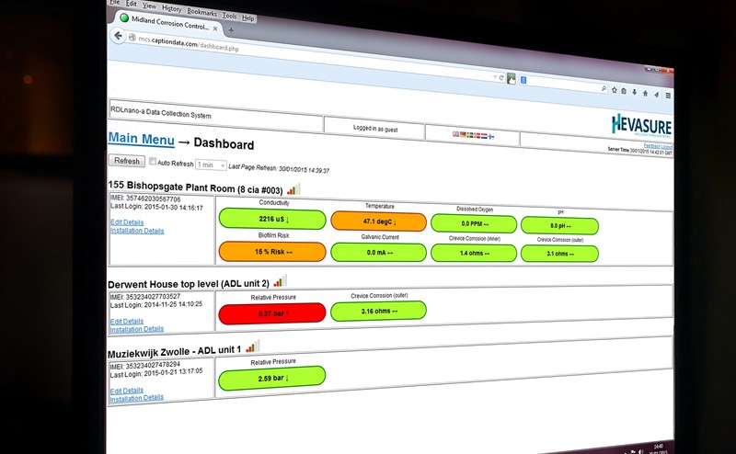Open the Firefox hamburger menu
The image size is (736, 454).
(668, 95)
